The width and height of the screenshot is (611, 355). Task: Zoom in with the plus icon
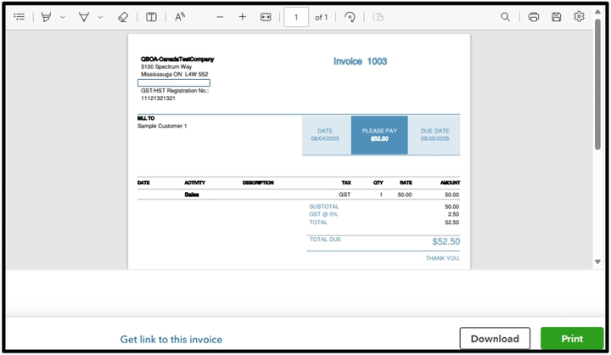pyautogui.click(x=243, y=17)
